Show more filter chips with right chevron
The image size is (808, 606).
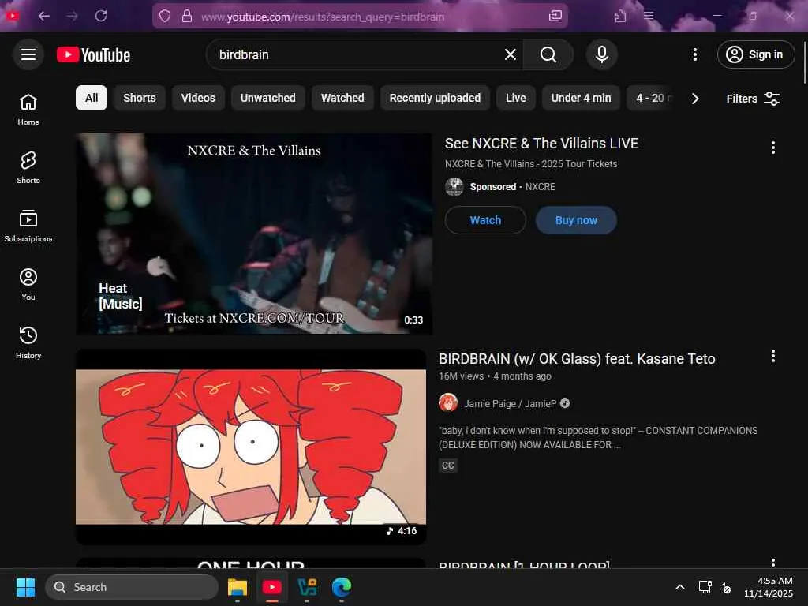coord(694,99)
